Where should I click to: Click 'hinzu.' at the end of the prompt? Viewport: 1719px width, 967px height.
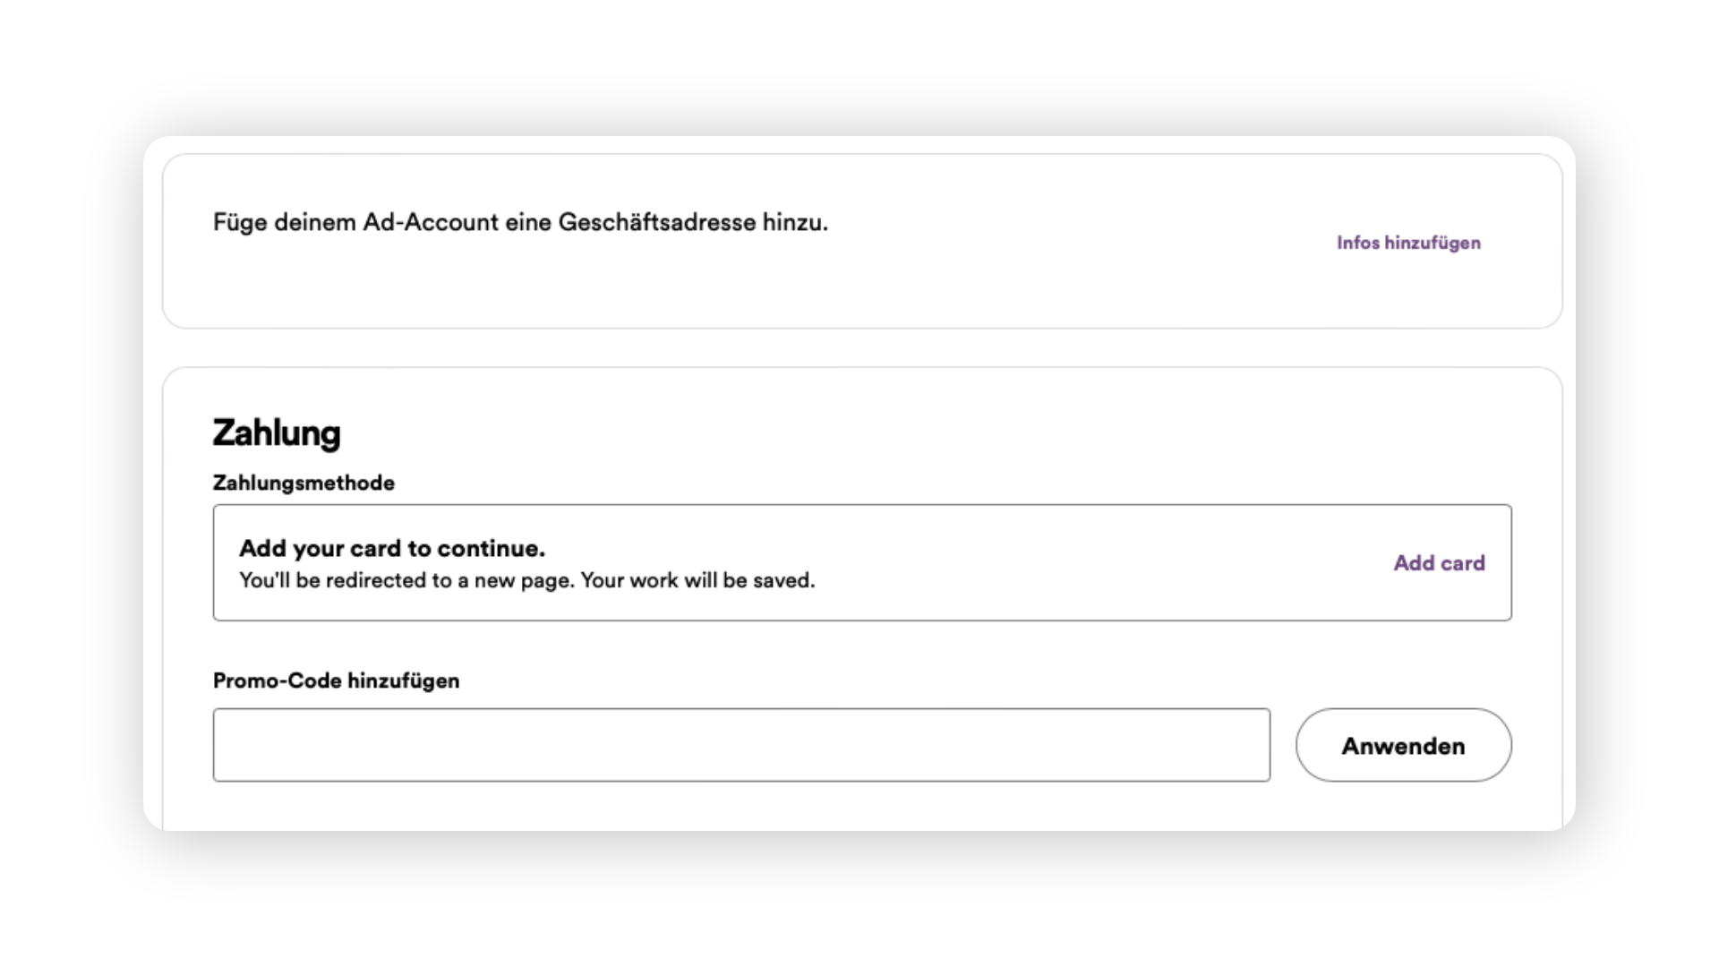click(795, 222)
